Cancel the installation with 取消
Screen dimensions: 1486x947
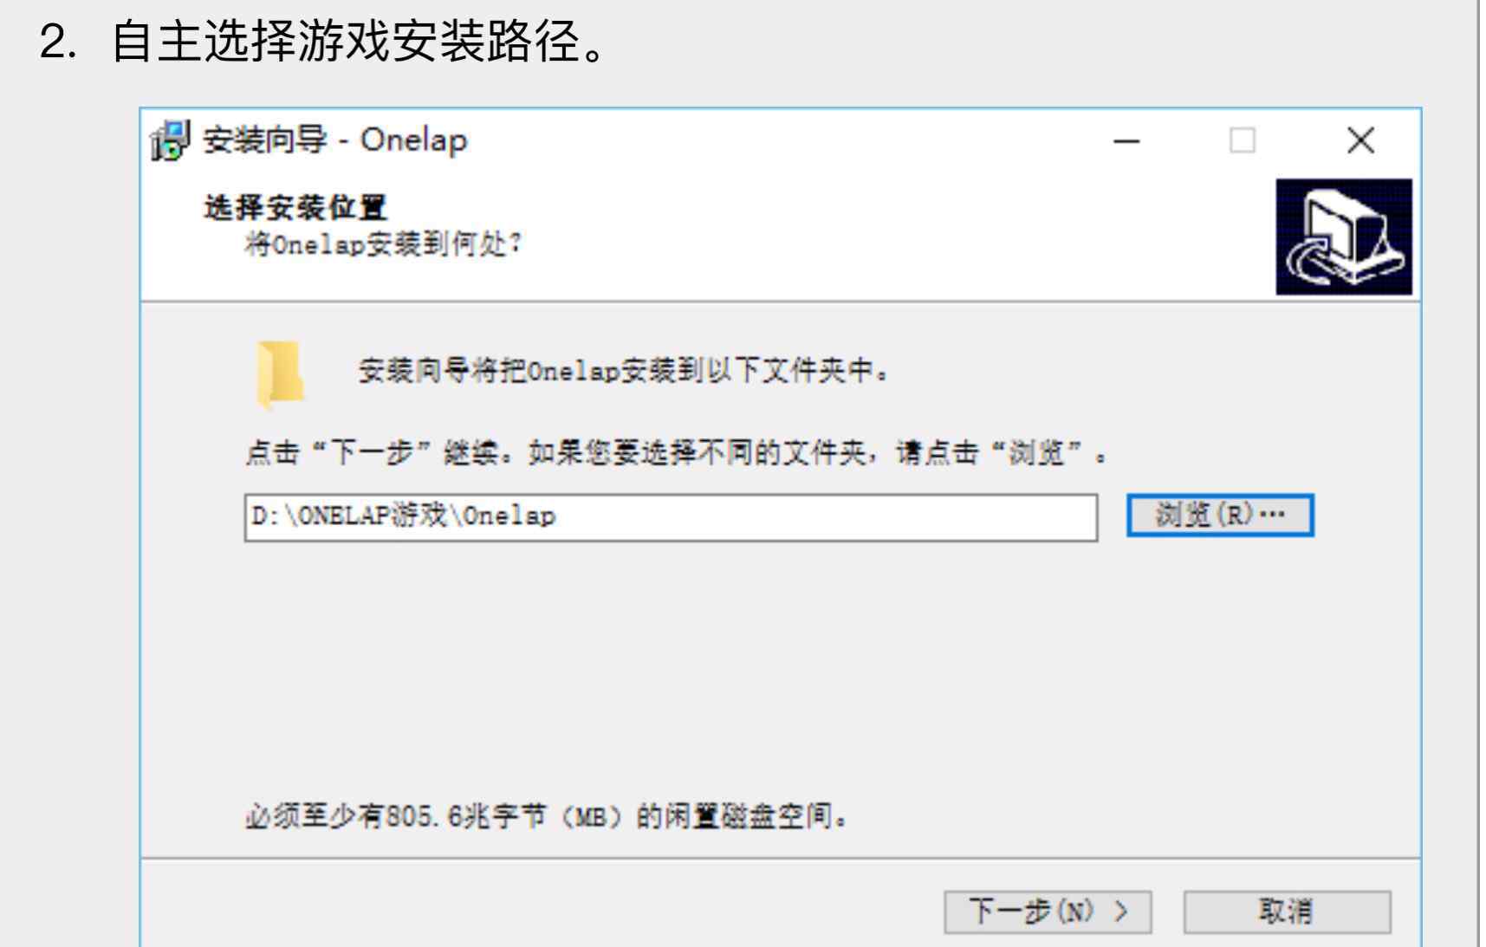tap(1287, 911)
